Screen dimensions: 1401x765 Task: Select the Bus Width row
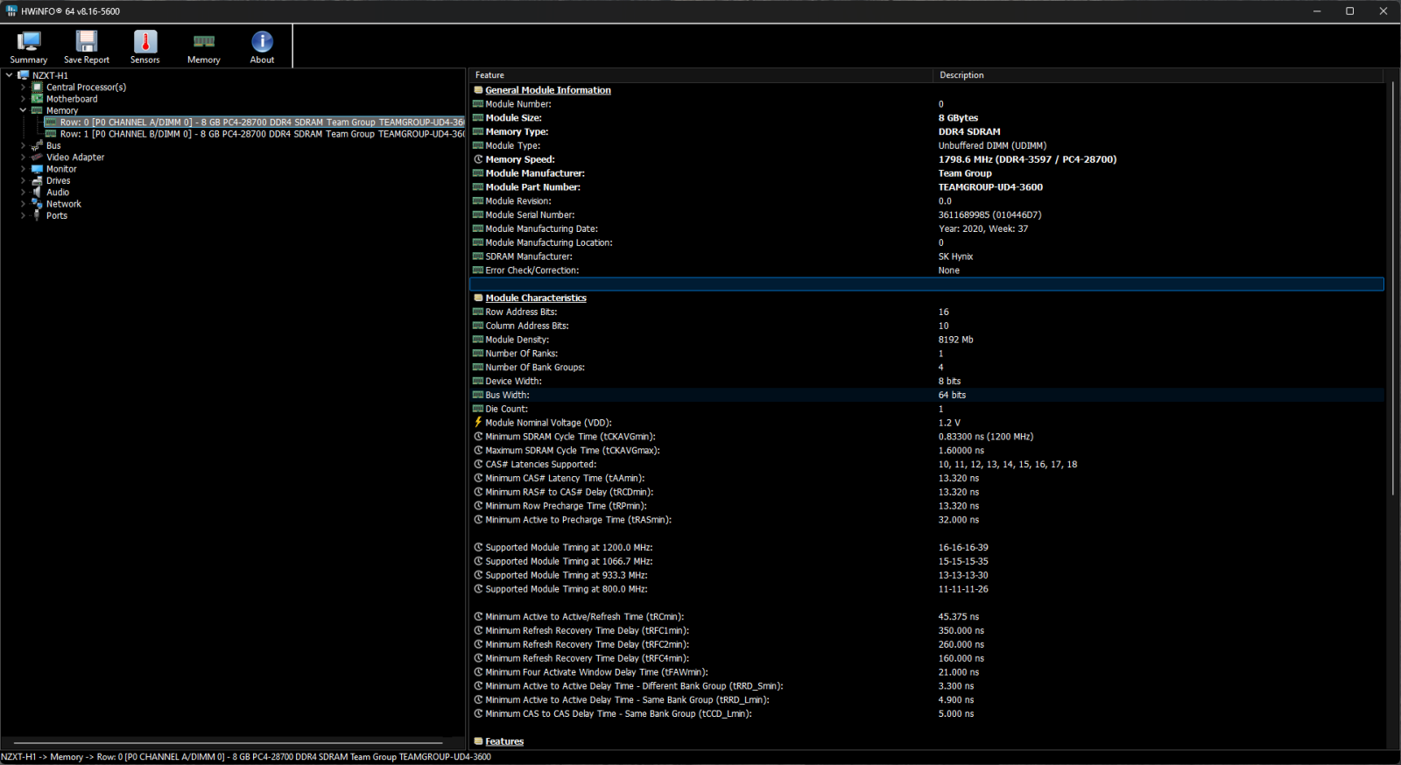(926, 395)
